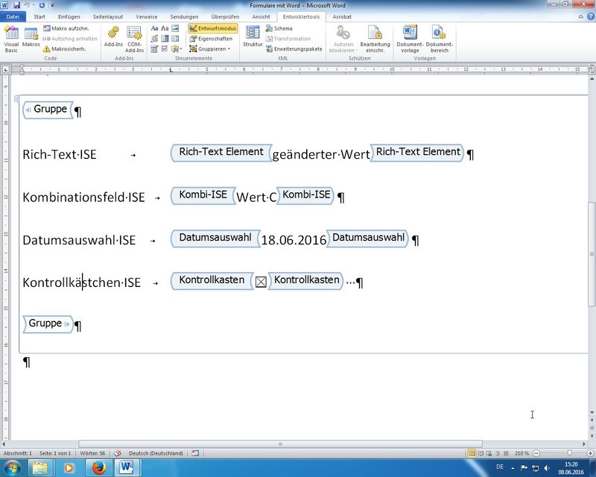
Task: Expand the Gruppieren dropdown
Action: point(210,49)
